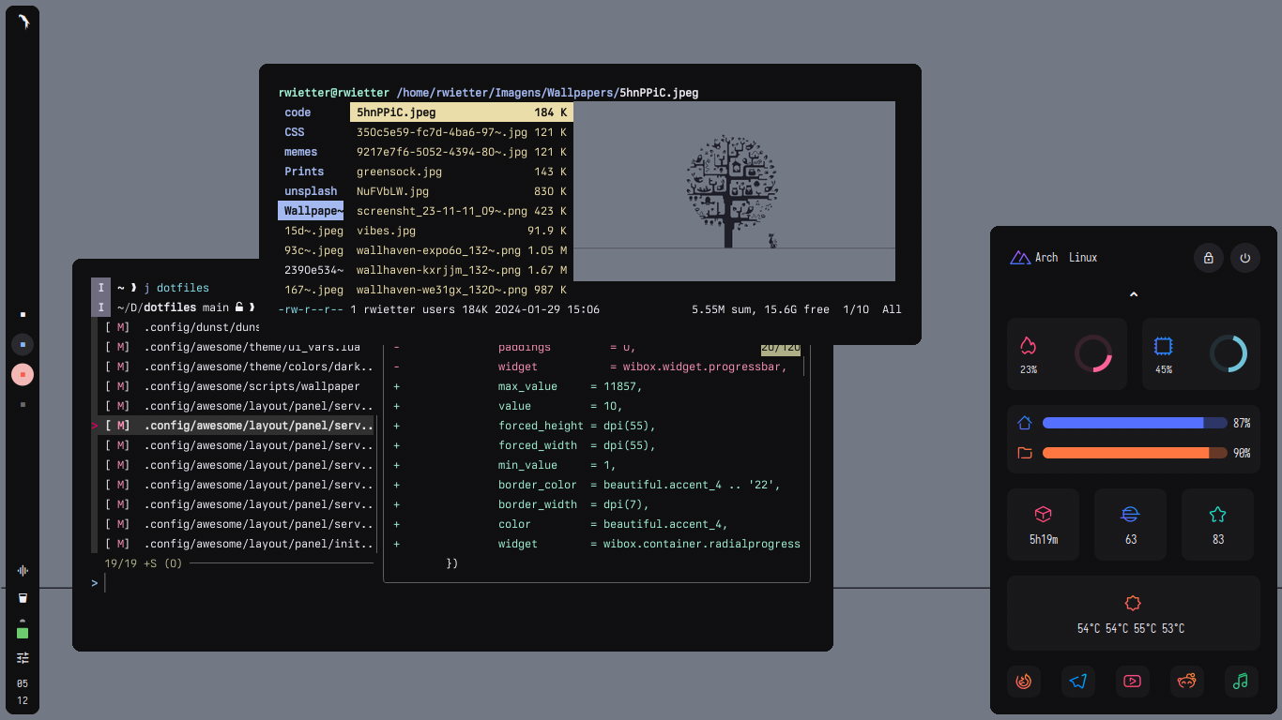The image size is (1282, 720).
Task: Click the Arch Linux logo in the panel
Action: 1019,258
